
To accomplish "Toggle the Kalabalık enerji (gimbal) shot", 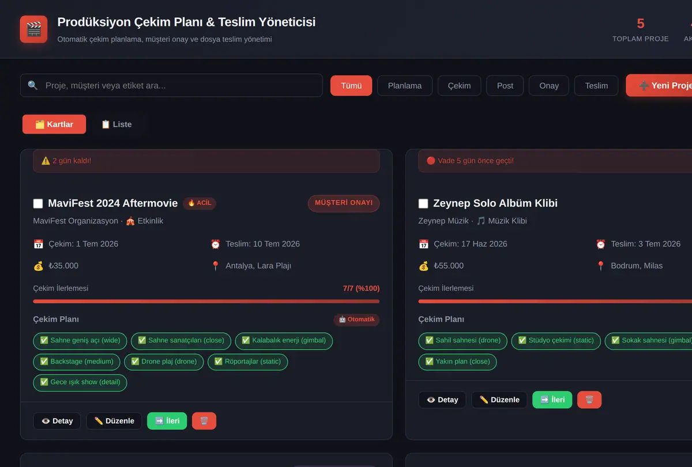I will [x=284, y=340].
